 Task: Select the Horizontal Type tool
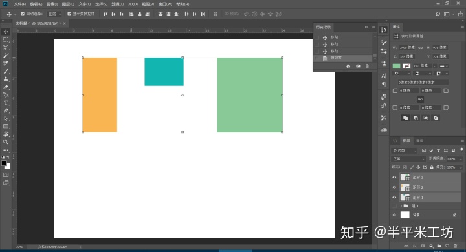tap(6, 103)
